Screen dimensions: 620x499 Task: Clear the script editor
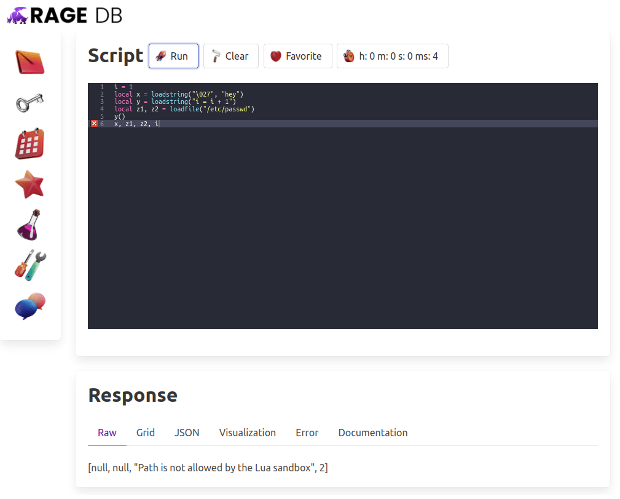point(230,56)
